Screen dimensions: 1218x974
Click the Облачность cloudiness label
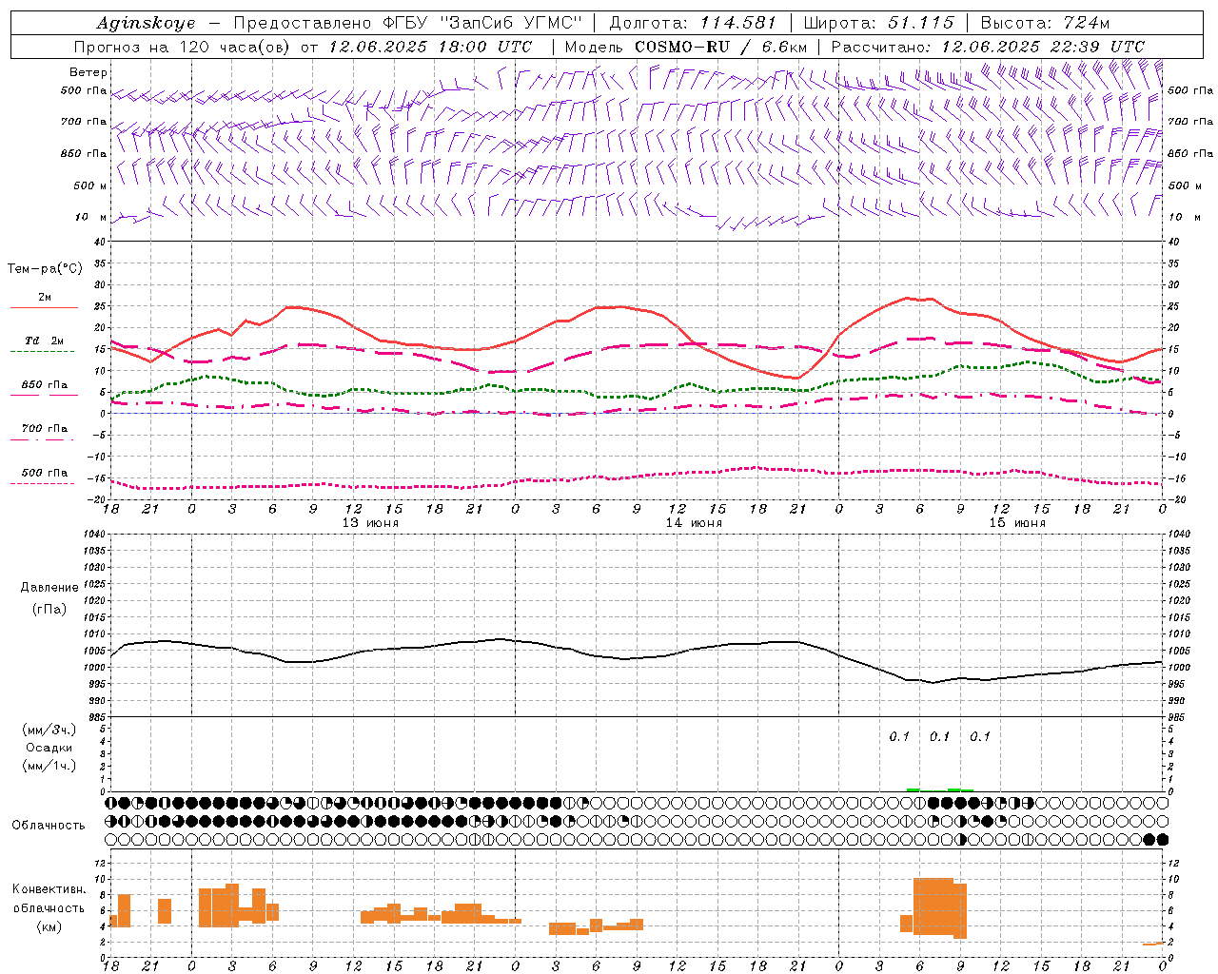pos(49,826)
